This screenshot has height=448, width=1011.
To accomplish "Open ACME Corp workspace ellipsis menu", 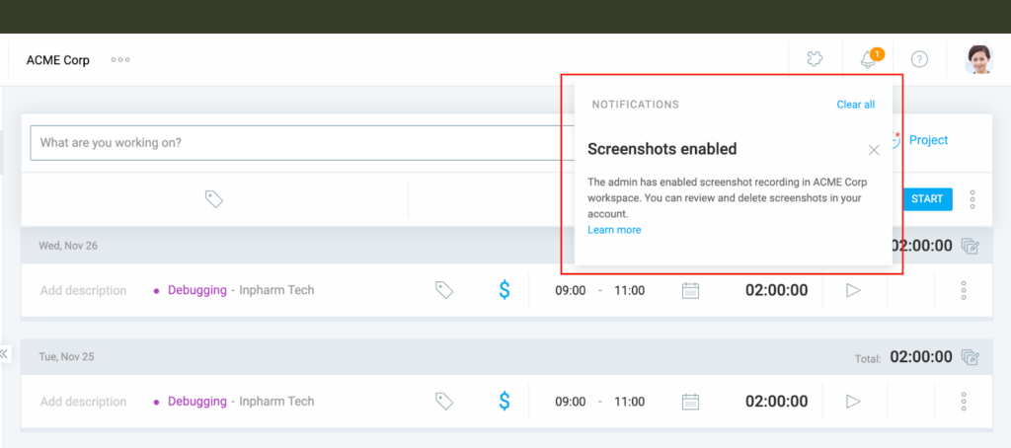I will pyautogui.click(x=120, y=60).
